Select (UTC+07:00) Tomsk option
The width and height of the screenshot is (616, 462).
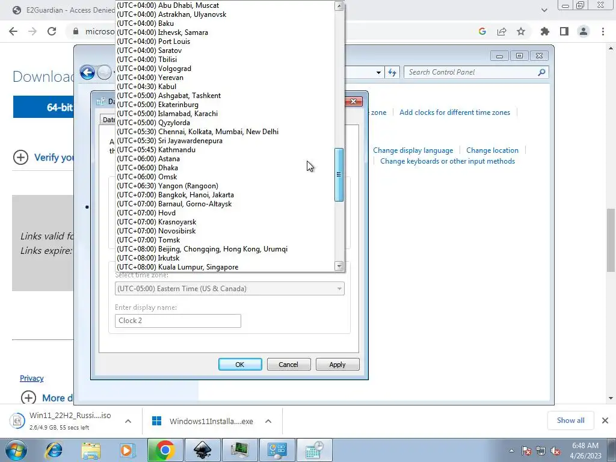pyautogui.click(x=225, y=241)
